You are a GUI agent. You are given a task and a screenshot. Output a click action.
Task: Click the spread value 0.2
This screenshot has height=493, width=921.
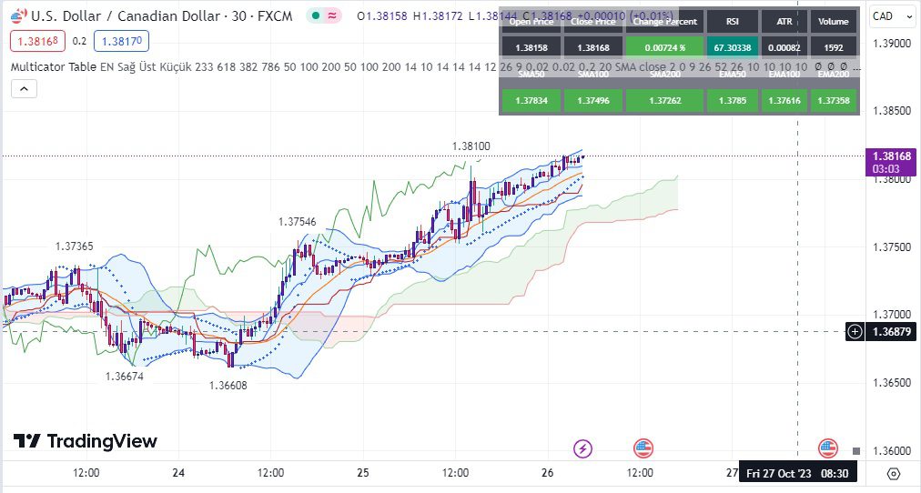click(79, 41)
